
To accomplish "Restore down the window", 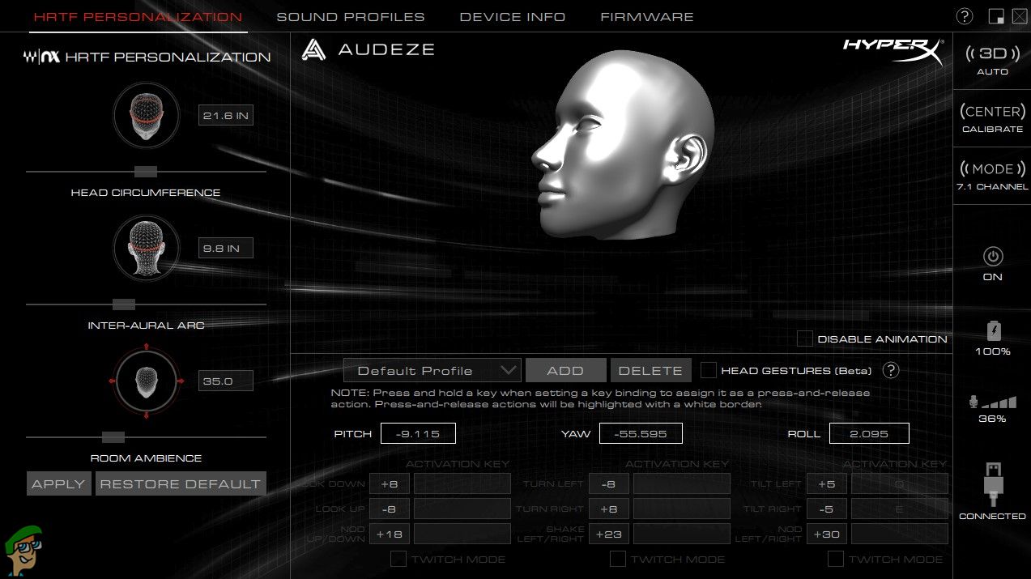I will 996,16.
